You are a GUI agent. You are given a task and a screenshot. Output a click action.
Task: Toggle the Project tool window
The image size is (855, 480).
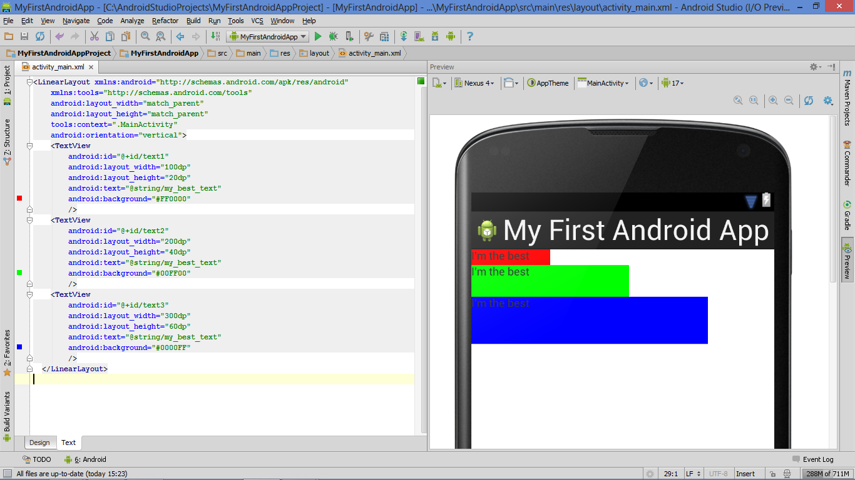click(7, 86)
